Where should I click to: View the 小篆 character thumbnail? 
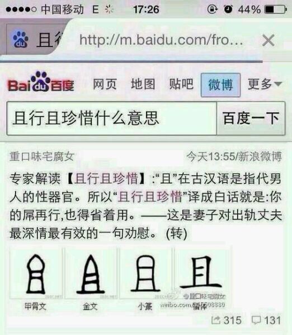145,274
